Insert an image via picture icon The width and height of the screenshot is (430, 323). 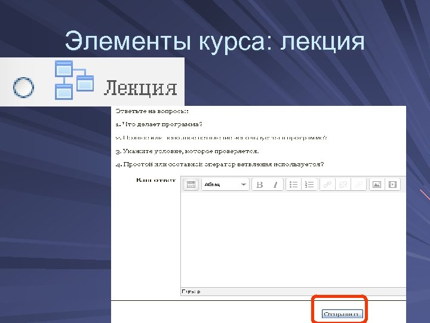pos(376,184)
